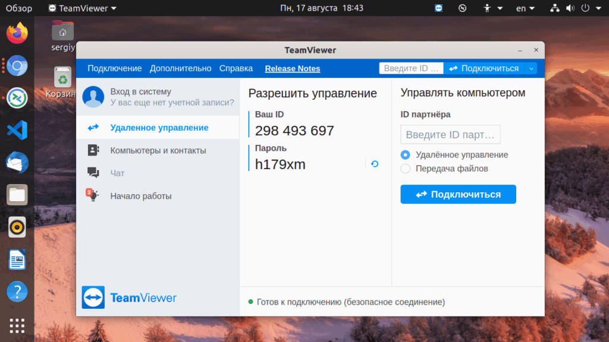Viewport: 609px width, 342px height.
Task: Expand the dropdown arrow beside top Подключиться button
Action: tap(531, 69)
